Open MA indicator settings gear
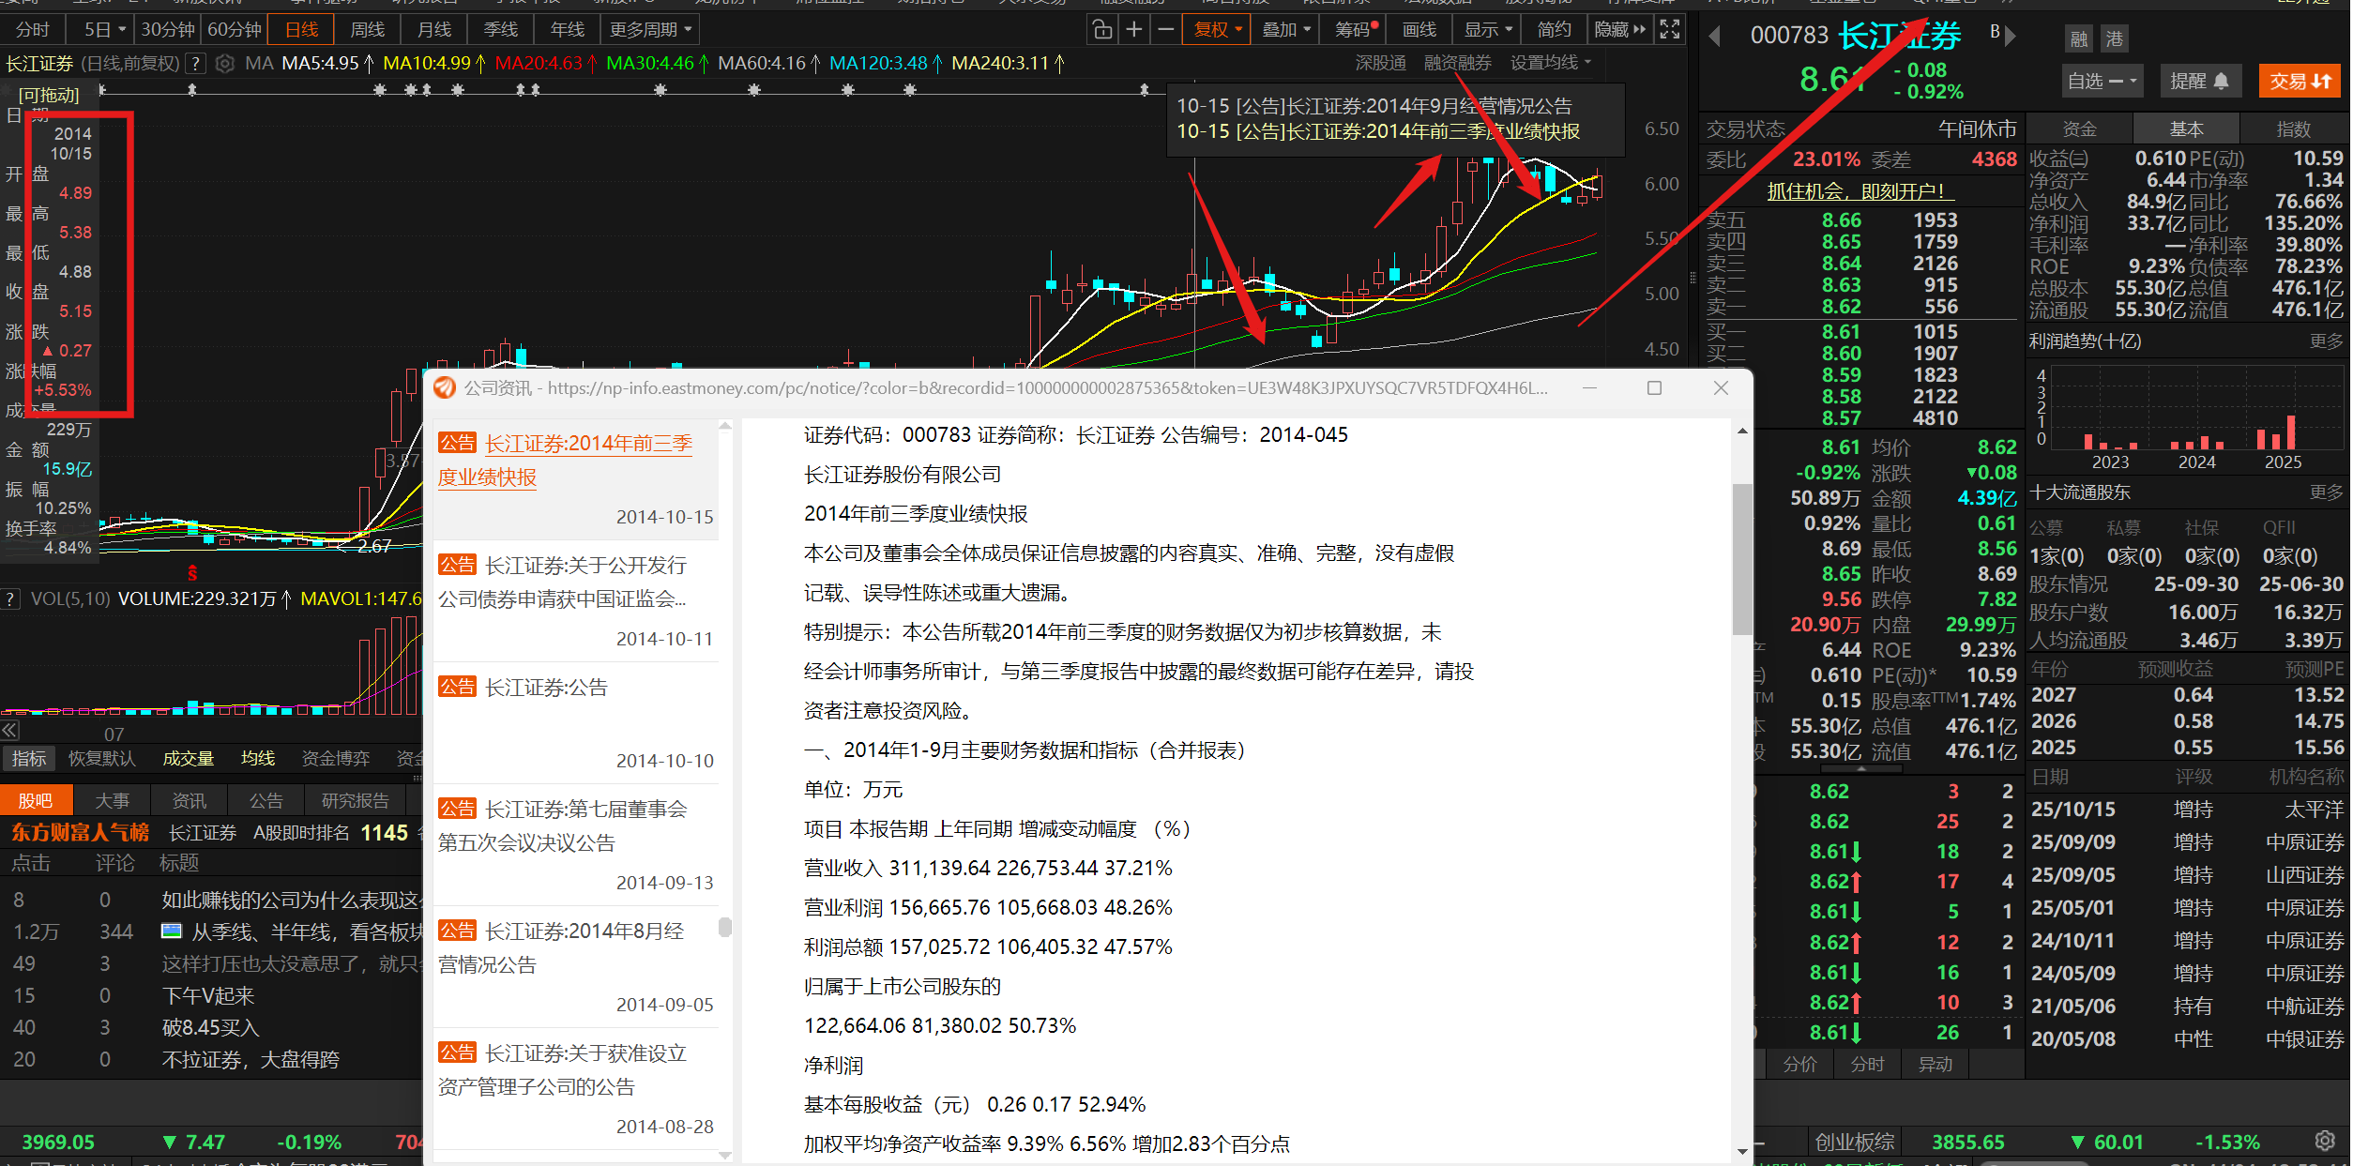The height and width of the screenshot is (1166, 2353). (224, 64)
